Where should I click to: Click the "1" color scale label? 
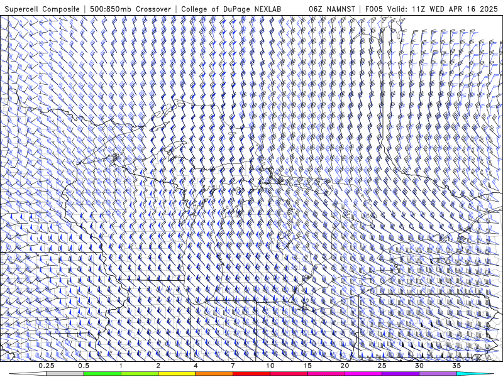coord(121,366)
